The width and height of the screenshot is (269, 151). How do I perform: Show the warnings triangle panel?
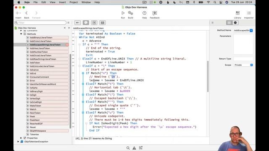point(134,148)
